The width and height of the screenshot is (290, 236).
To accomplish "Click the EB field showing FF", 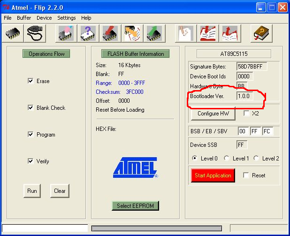I will (255, 131).
